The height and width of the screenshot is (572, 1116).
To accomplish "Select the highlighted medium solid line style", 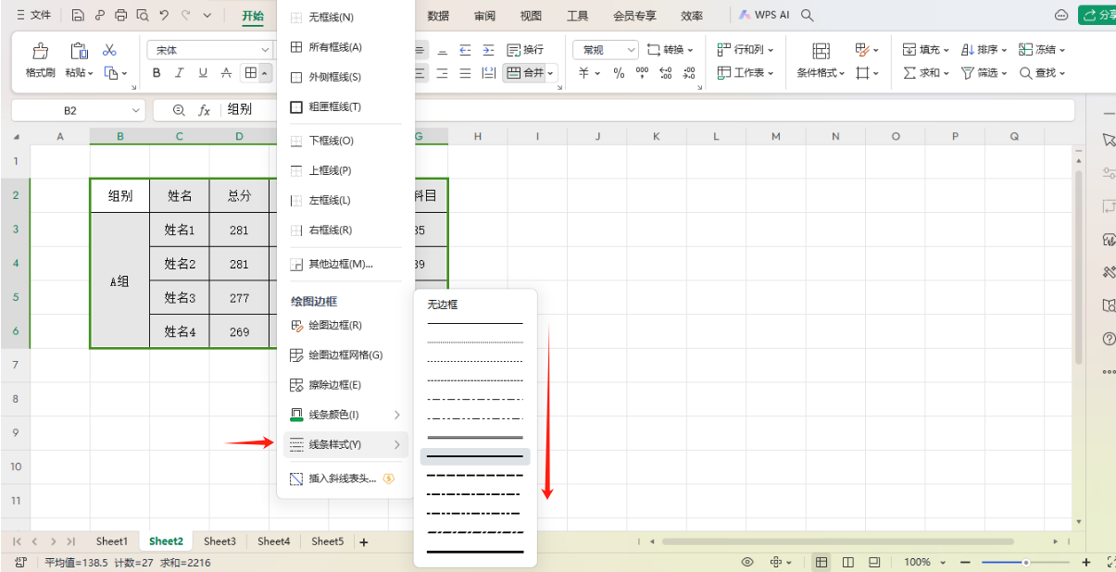I will (475, 456).
